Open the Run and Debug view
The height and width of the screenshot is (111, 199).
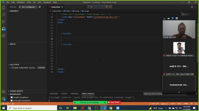tap(3, 29)
